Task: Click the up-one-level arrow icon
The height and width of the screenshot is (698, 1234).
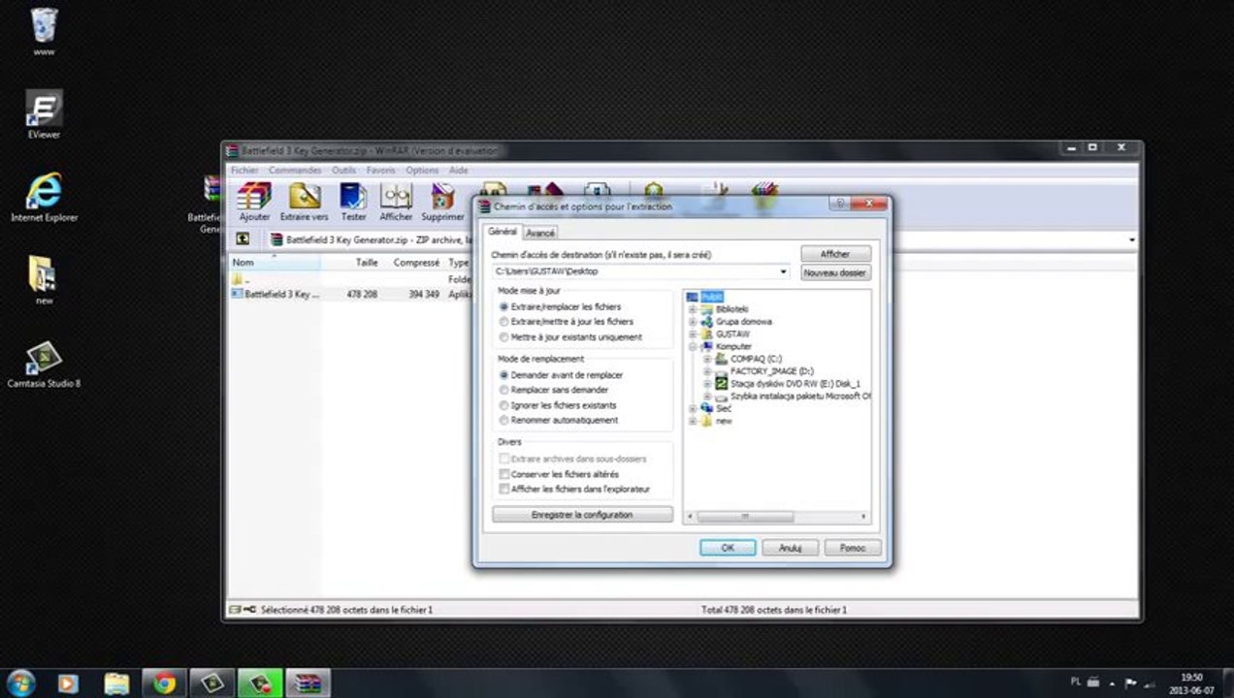Action: [243, 239]
